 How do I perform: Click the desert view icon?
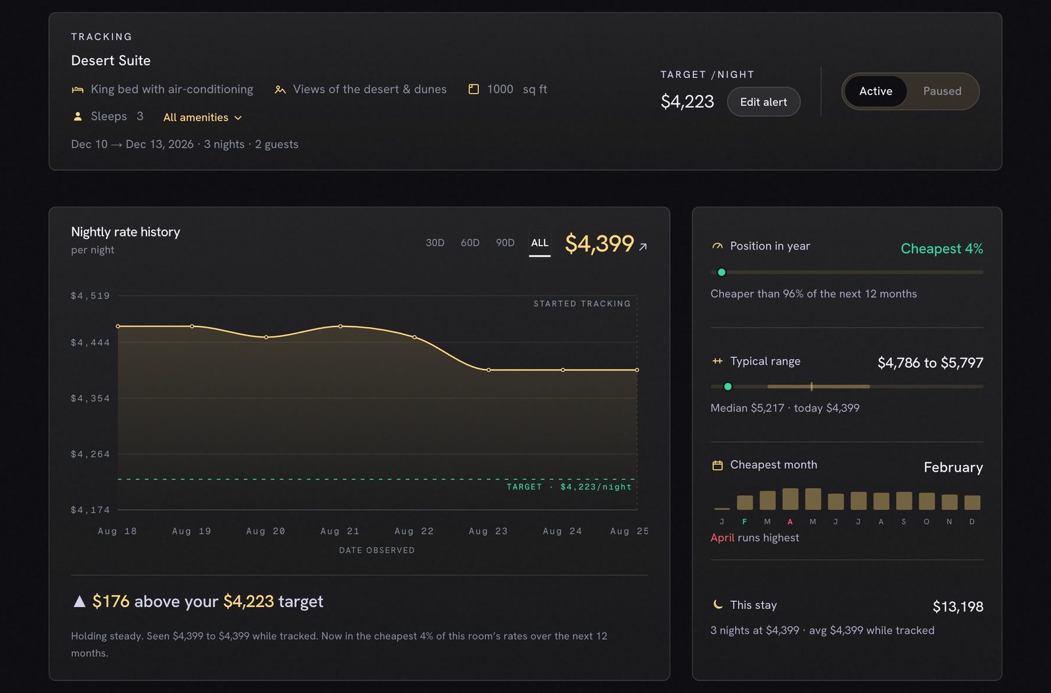click(280, 89)
